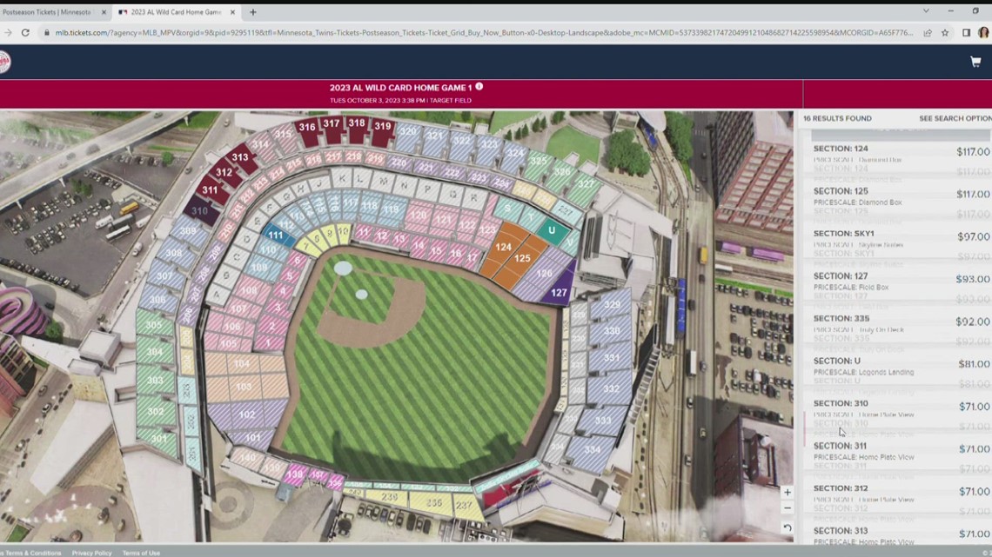Open See Search Options

(955, 119)
